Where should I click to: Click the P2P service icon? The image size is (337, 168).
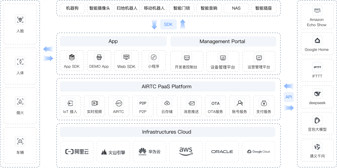coord(143,103)
